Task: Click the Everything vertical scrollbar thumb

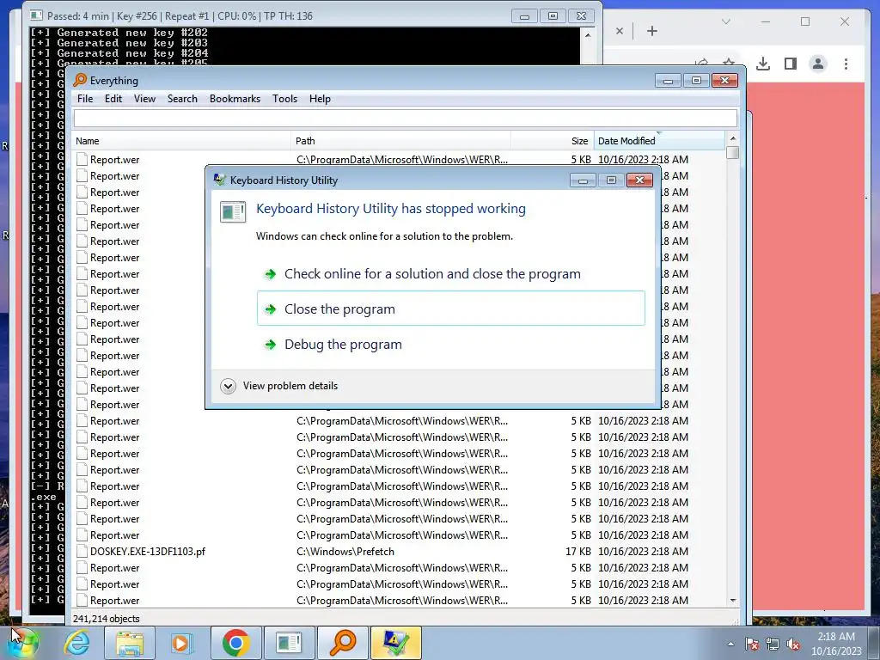Action: pyautogui.click(x=732, y=153)
